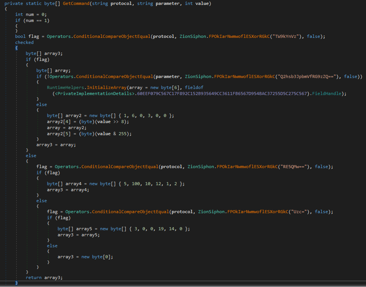Click the checked keyword

coord(24,42)
